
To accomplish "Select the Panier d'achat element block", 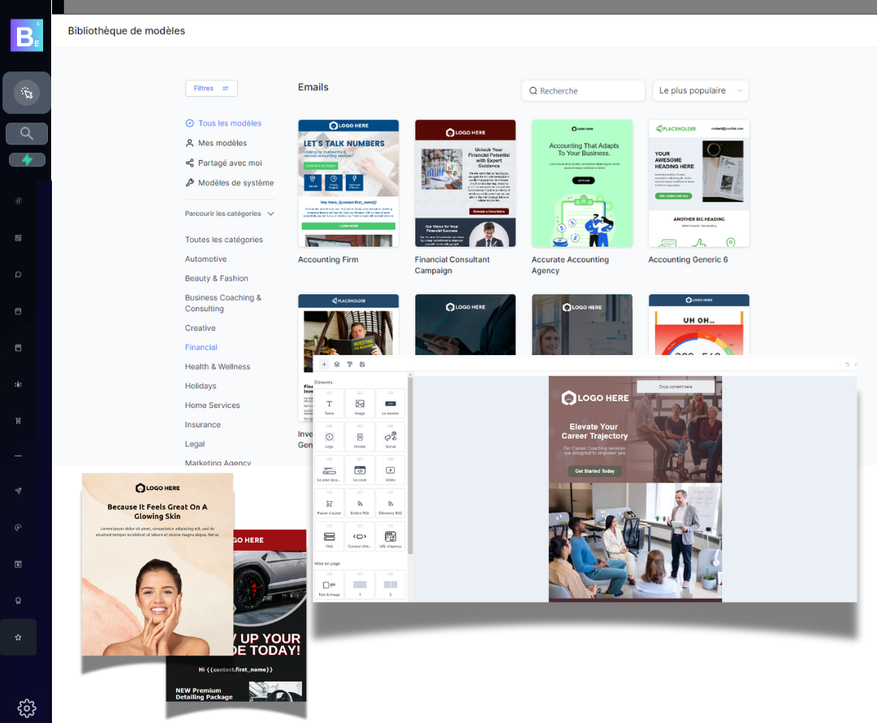I will click(329, 504).
